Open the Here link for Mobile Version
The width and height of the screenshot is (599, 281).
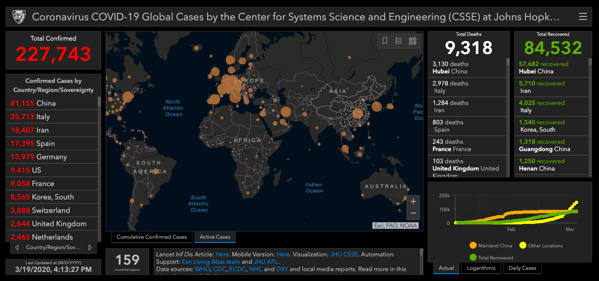[x=283, y=254]
